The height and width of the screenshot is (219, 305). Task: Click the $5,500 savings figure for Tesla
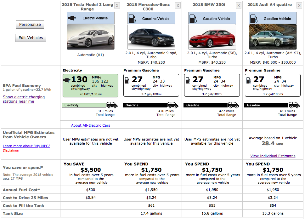91,170
